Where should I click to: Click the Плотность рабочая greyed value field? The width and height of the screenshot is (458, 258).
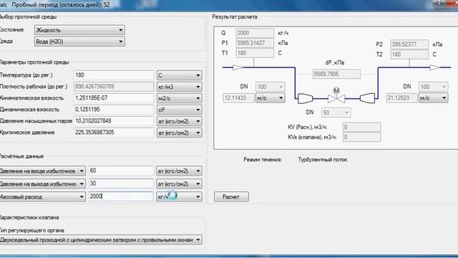(114, 87)
